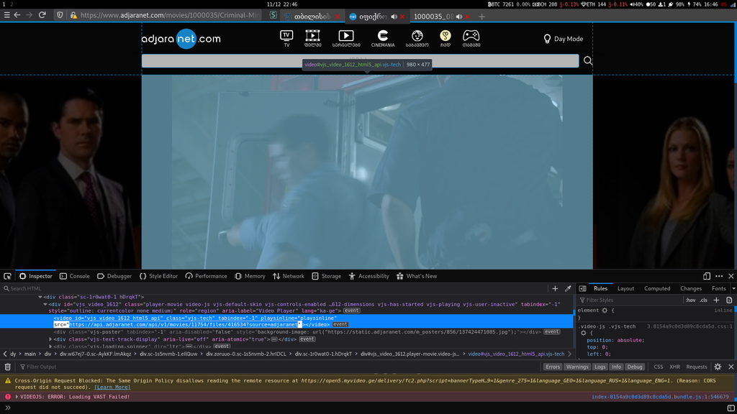Screen dimensions: 737x414
Task: Open the Learn More CORS link
Action: 112,387
